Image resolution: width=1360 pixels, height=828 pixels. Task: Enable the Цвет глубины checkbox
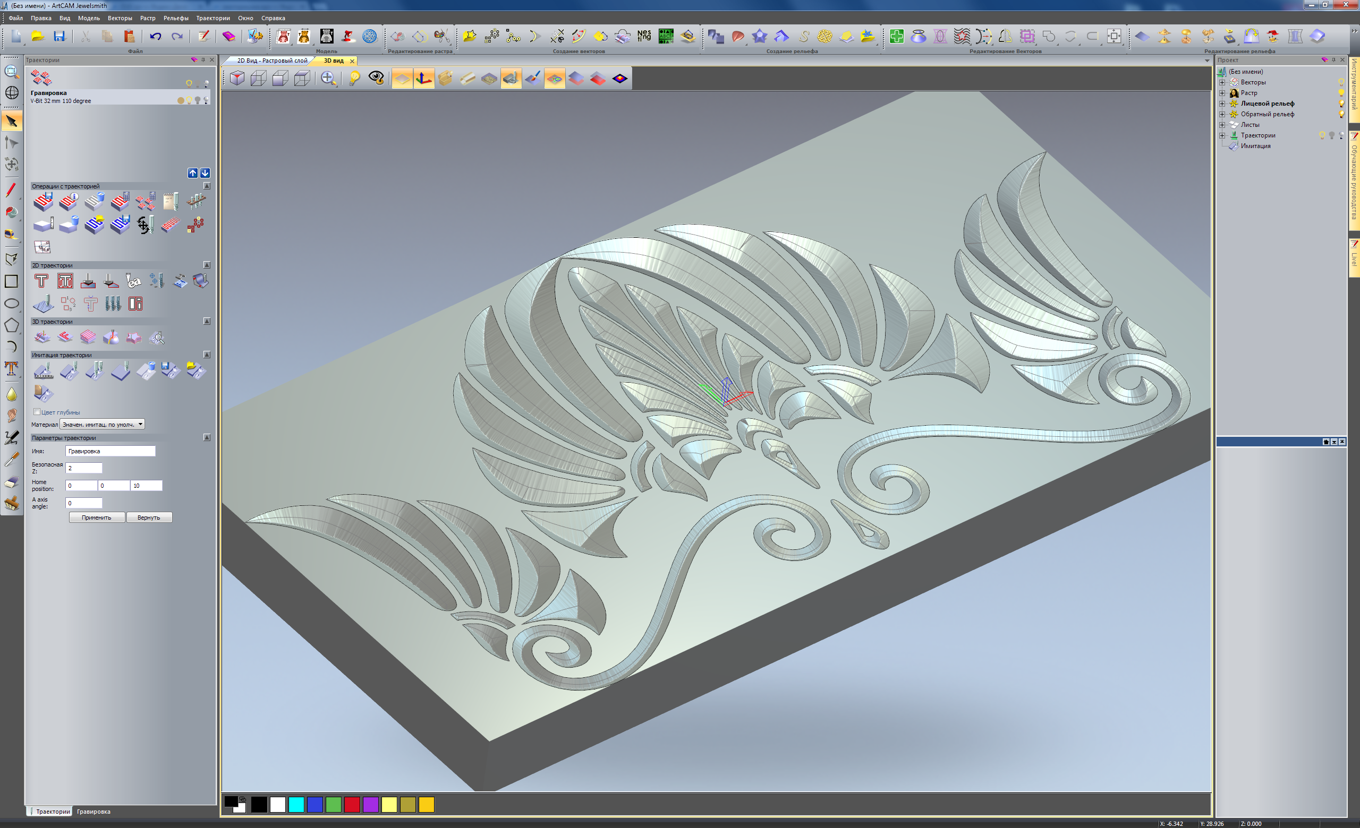37,412
